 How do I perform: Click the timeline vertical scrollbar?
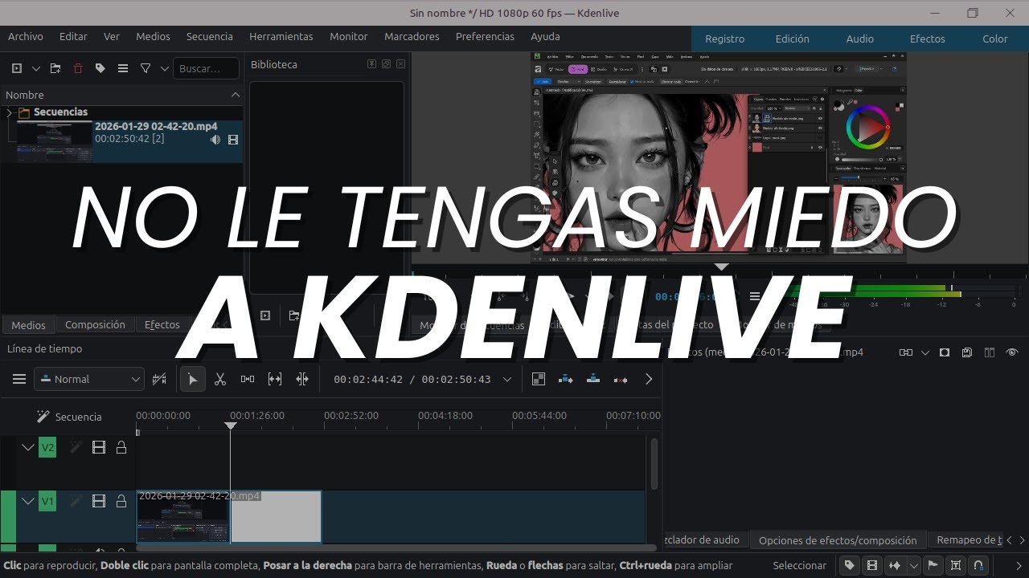654,463
